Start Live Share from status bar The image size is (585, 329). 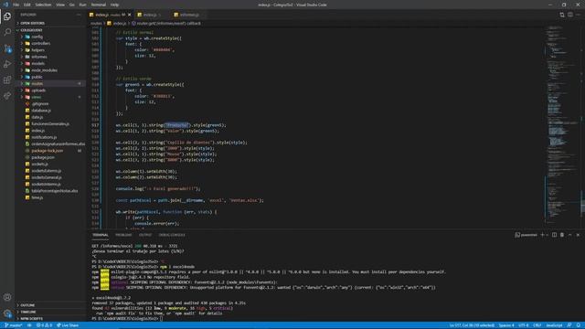68,325
